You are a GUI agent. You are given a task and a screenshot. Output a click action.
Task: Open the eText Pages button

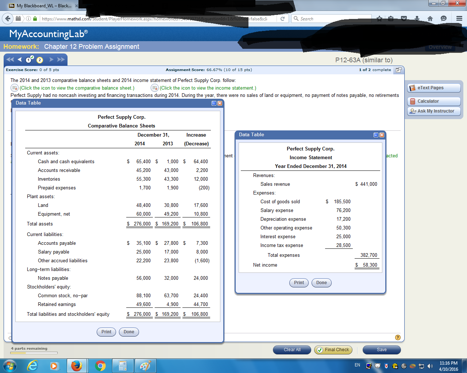tap(434, 88)
